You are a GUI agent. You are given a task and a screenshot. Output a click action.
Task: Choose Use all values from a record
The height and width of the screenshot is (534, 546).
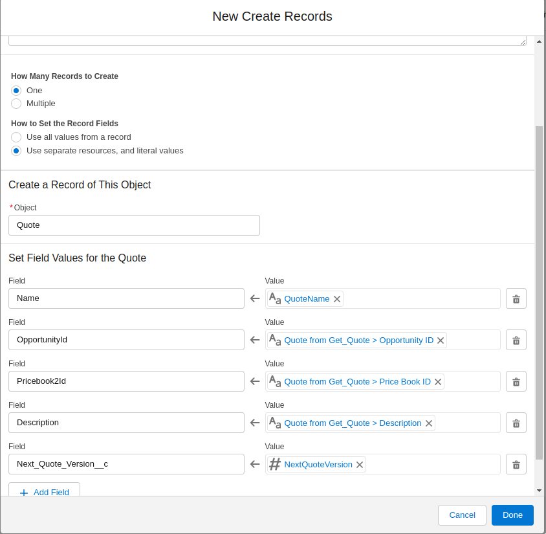tap(16, 137)
